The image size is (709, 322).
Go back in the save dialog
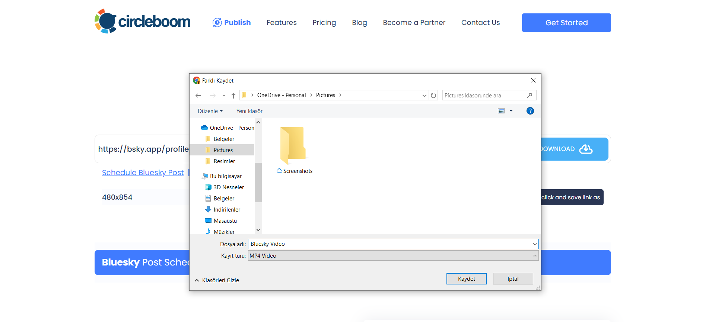(198, 96)
